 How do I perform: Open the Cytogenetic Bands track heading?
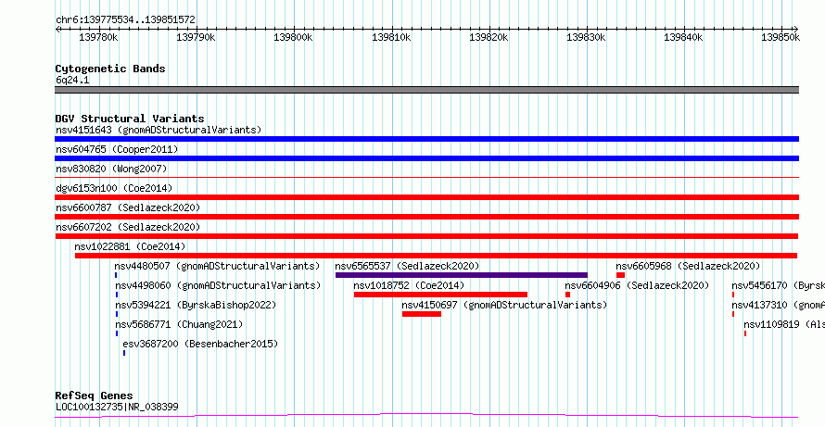pyautogui.click(x=110, y=69)
